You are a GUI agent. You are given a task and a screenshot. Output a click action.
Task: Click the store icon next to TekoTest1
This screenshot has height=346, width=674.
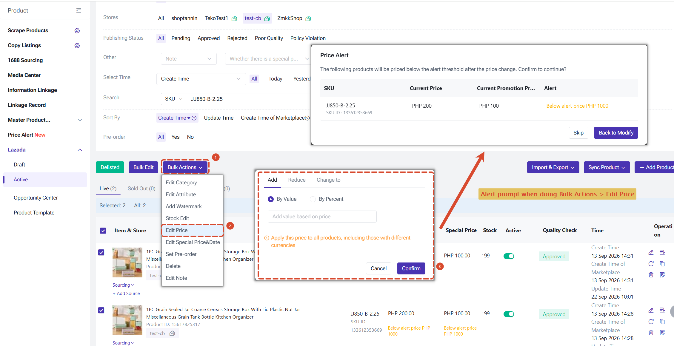pos(234,18)
